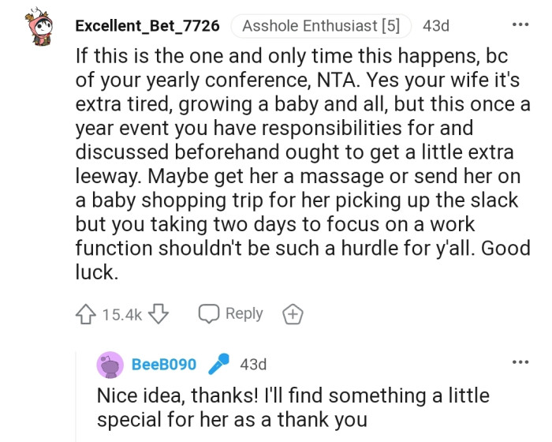
Task: Click BeeB090's purple avatar
Action: [110, 365]
